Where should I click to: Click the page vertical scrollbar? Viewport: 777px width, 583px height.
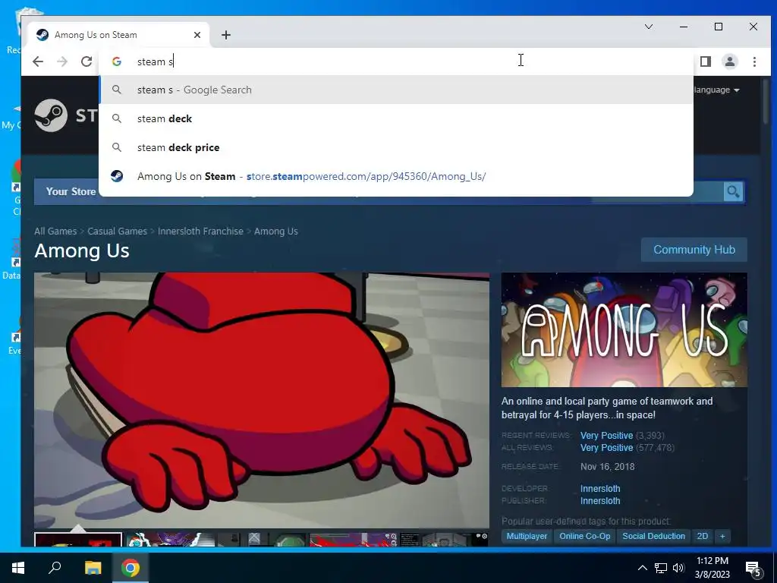point(766,102)
